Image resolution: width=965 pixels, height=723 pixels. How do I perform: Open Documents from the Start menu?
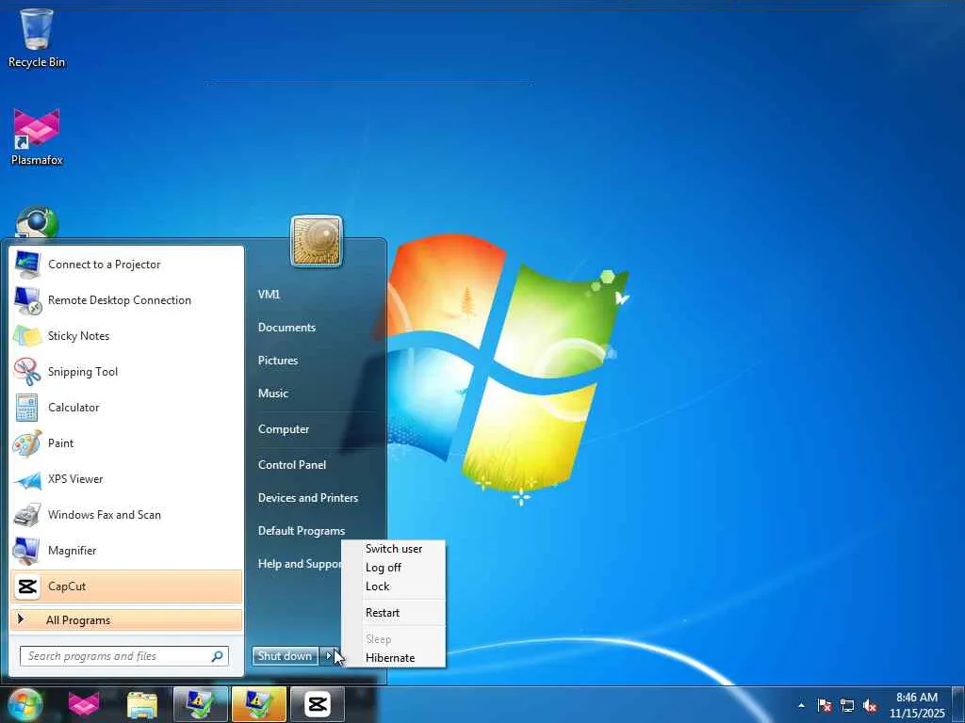click(286, 328)
